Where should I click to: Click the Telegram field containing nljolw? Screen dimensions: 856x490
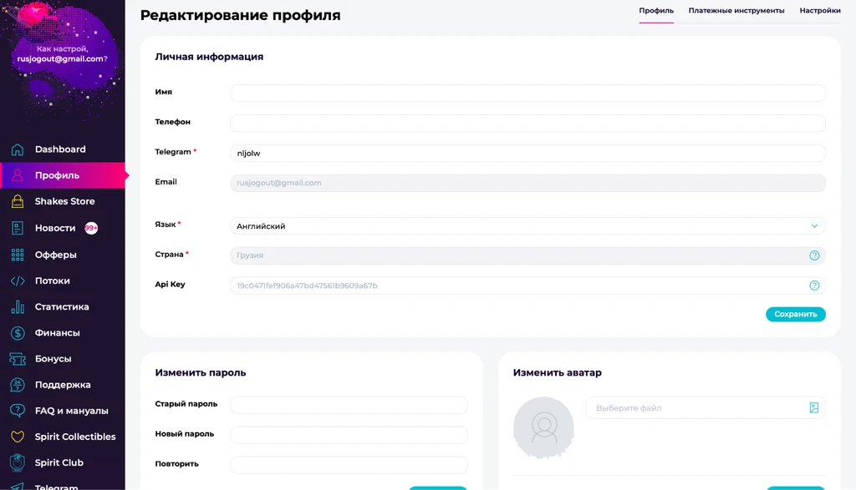tap(527, 153)
